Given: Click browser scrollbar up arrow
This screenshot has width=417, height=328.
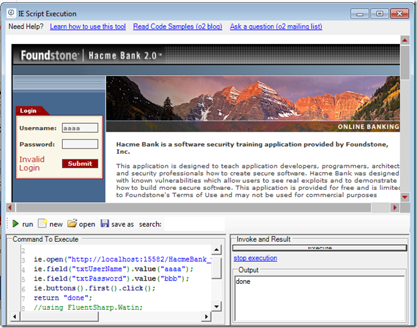Looking at the screenshot, I should (405, 40).
